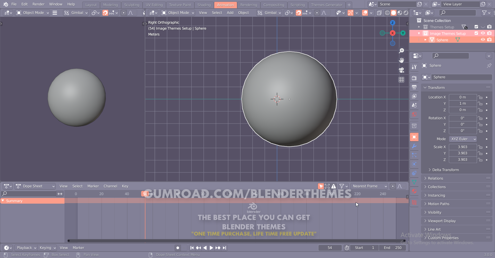
Task: Open the Scene properties tab
Action: [x=414, y=105]
